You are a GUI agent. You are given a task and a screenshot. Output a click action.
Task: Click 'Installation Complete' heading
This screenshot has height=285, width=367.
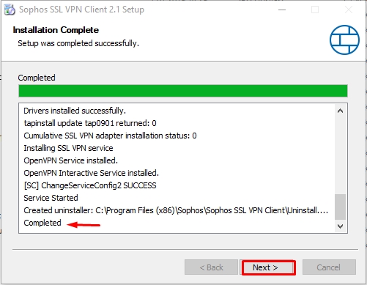pyautogui.click(x=56, y=30)
